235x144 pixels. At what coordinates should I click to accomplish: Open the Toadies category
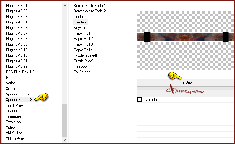(x=12, y=111)
